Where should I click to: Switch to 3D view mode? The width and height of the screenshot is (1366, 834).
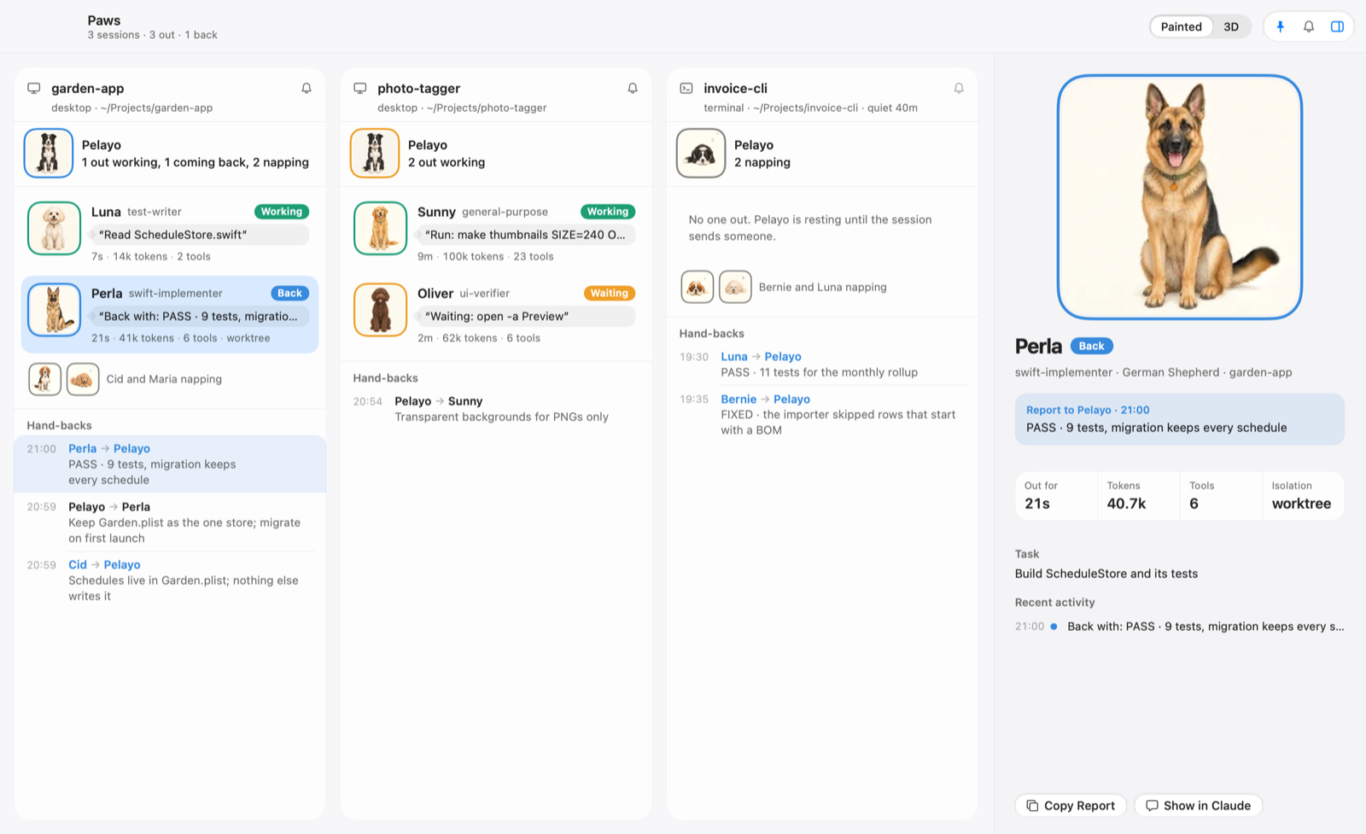point(1231,26)
